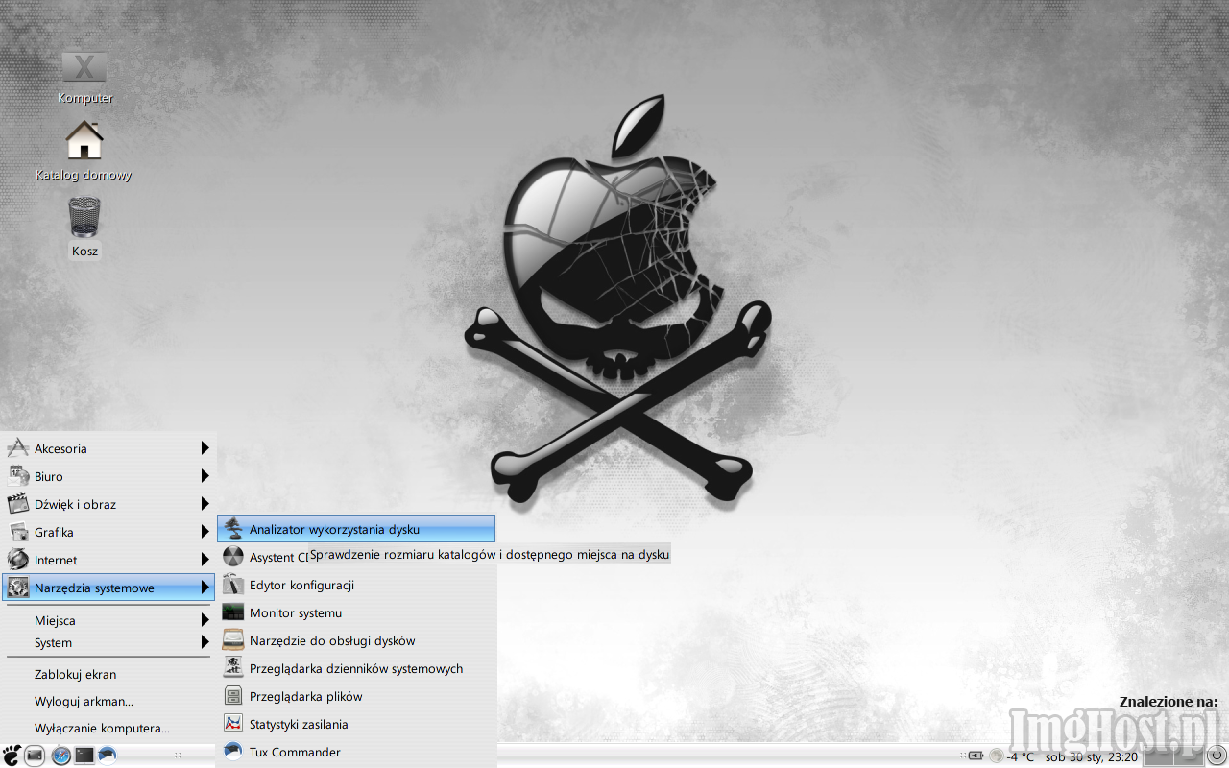1229x768 pixels.
Task: Click the battery status icon in the panel
Action: pyautogui.click(x=976, y=756)
